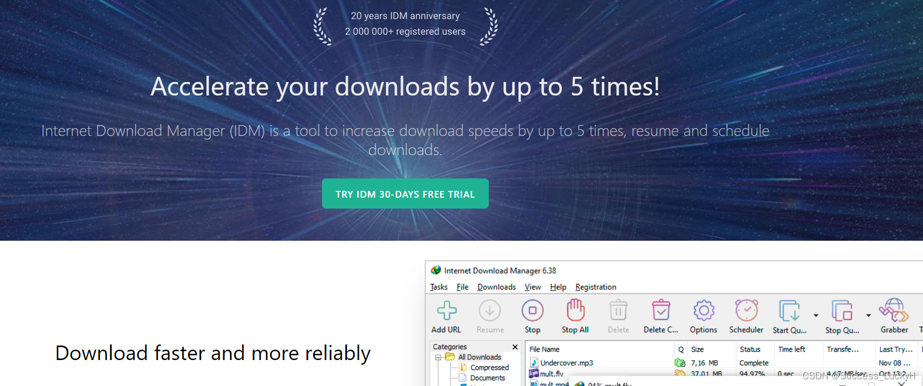Click Download faster and more reliably heading
Screen dimensions: 923x386
click(213, 353)
